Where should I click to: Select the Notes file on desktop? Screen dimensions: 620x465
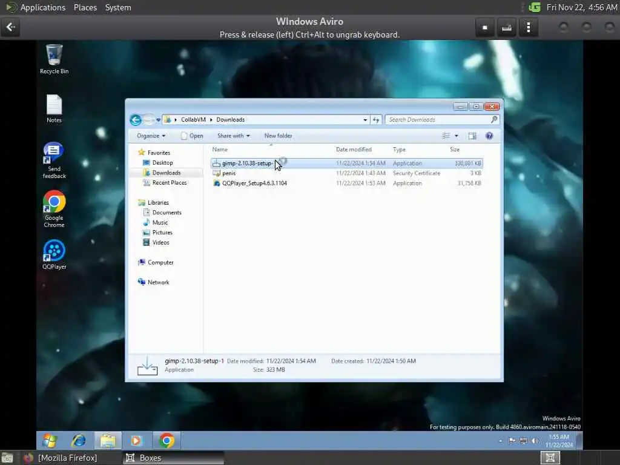(54, 109)
